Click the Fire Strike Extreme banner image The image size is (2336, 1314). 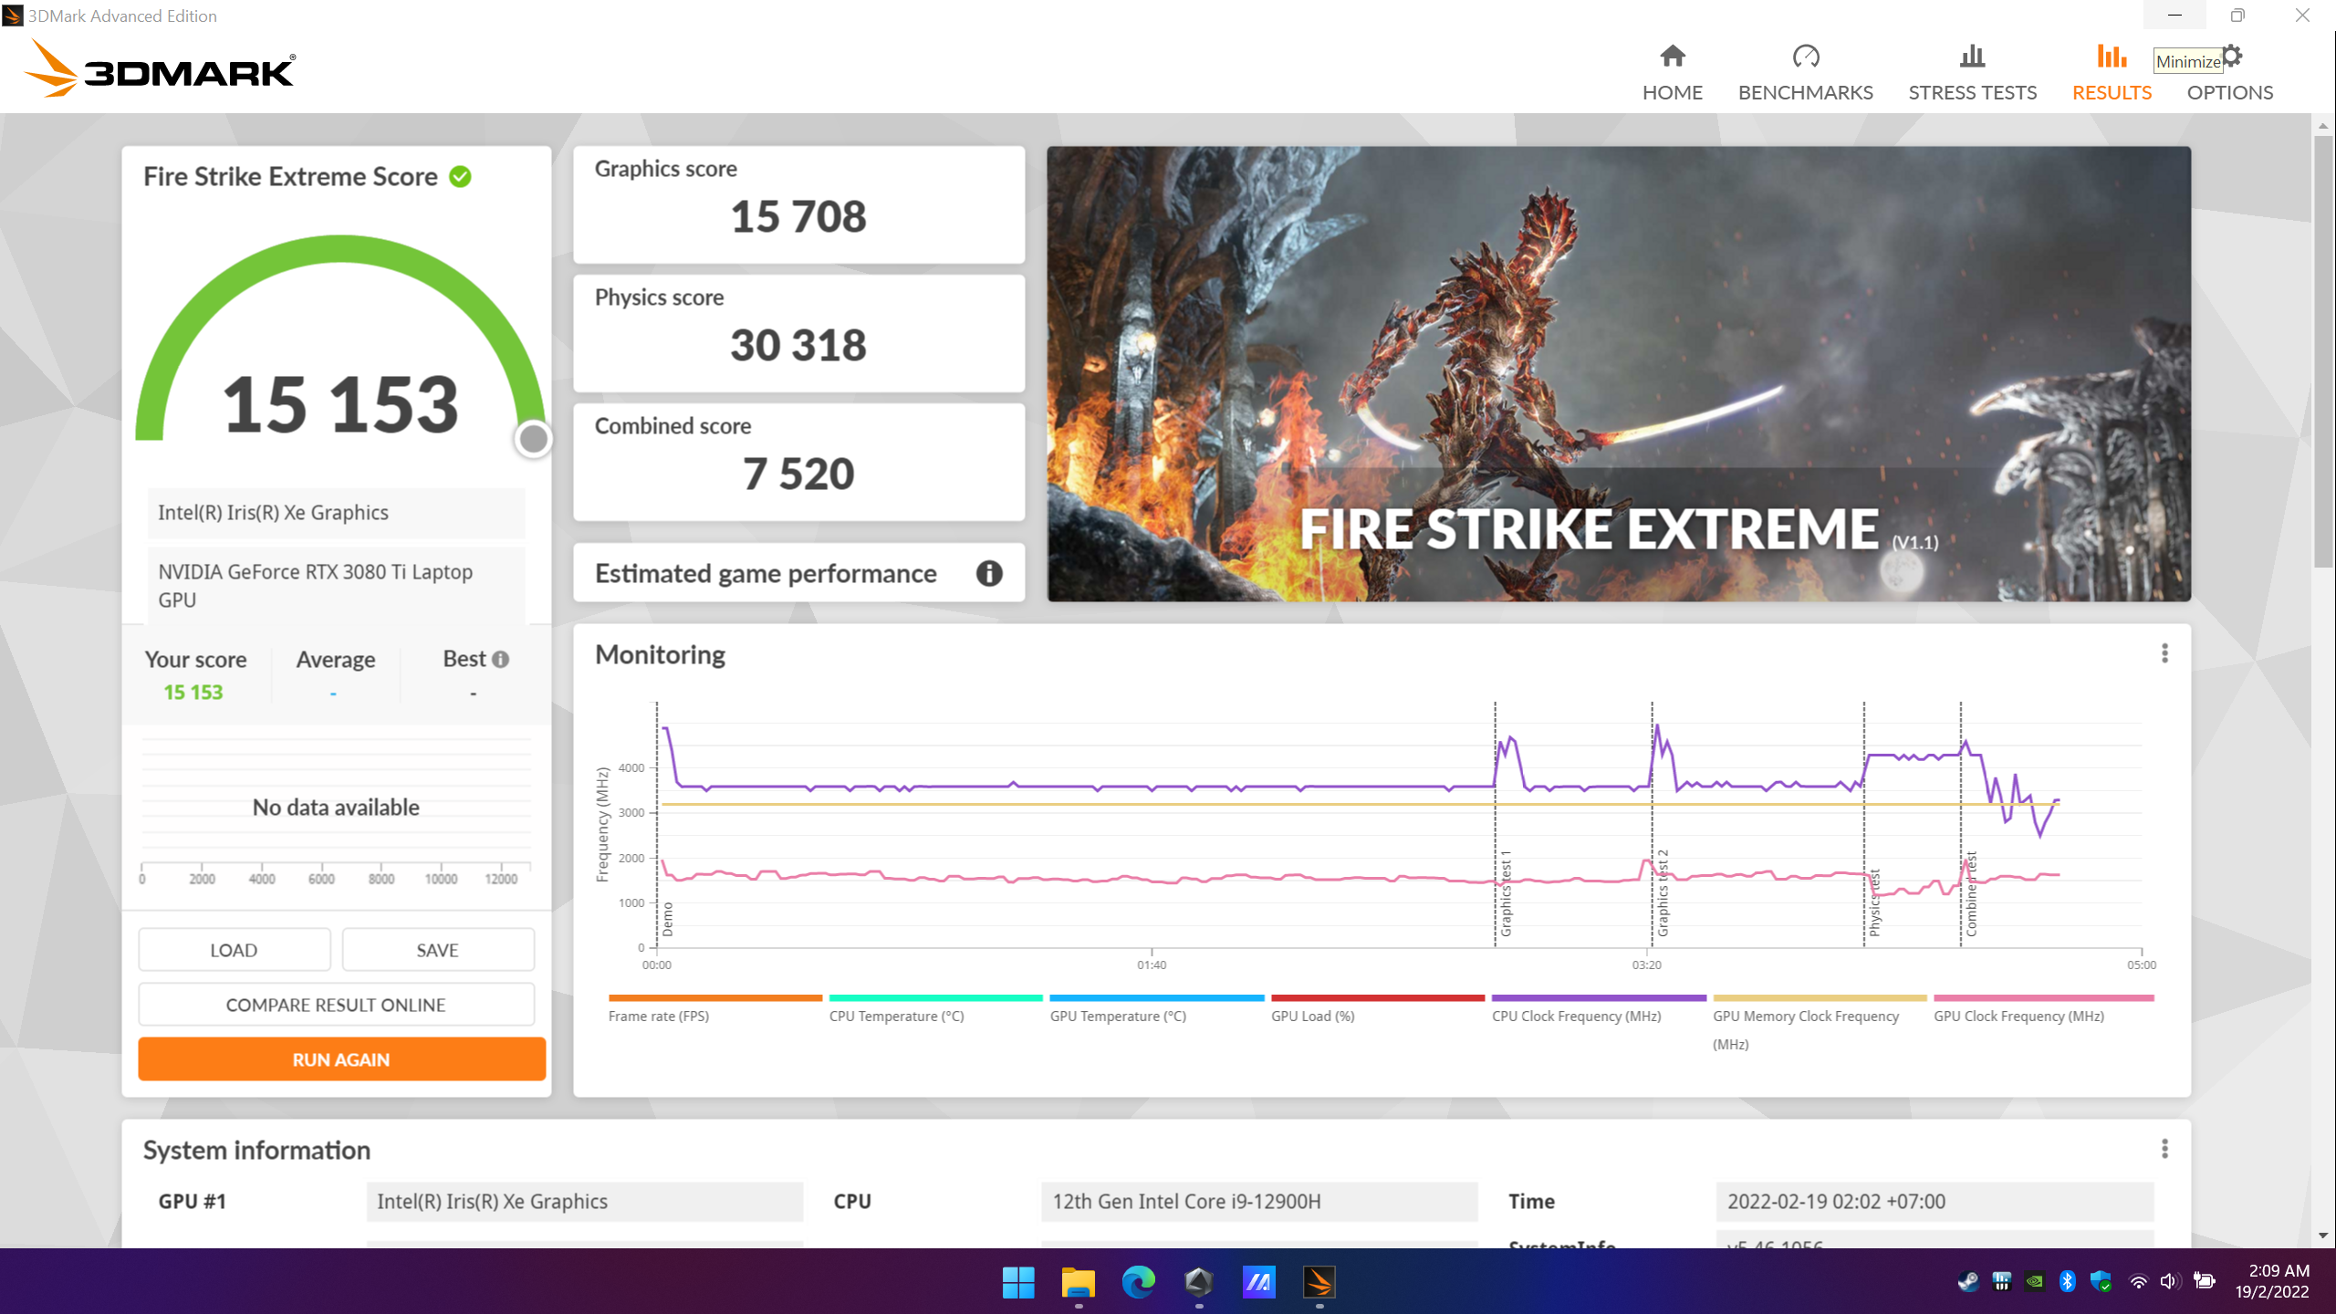point(1619,373)
